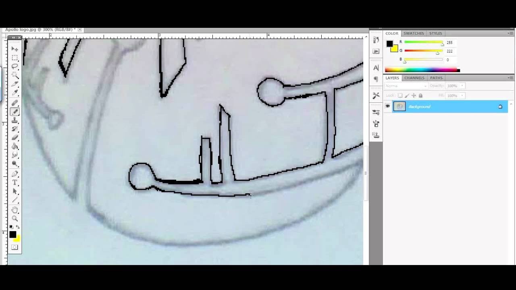Select the Crop tool
Screen dimensions: 516x290
(15, 84)
